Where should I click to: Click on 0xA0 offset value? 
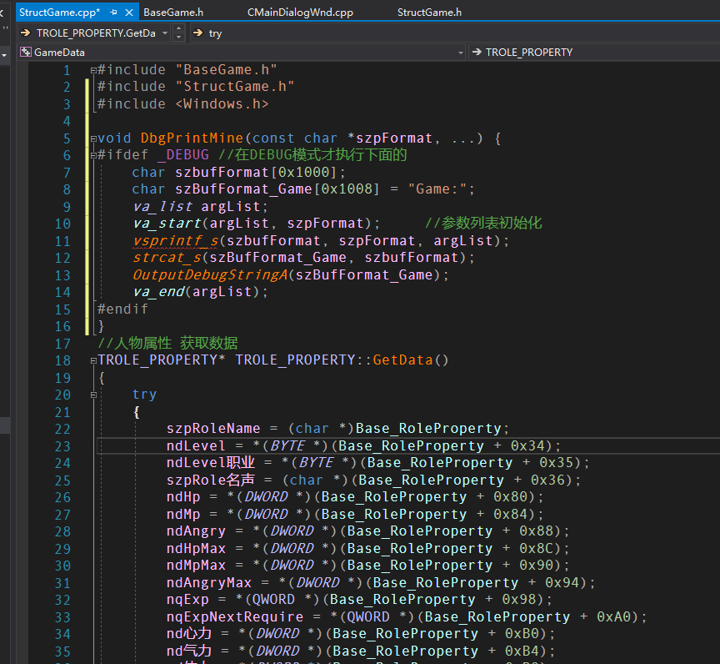(x=614, y=616)
